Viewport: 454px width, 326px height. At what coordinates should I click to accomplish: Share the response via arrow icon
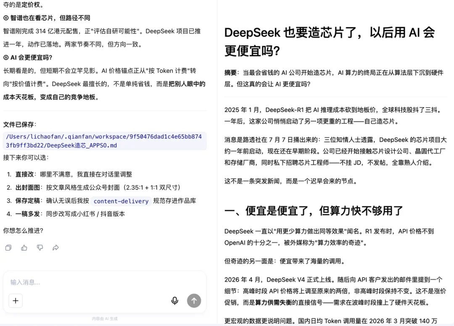click(55, 248)
